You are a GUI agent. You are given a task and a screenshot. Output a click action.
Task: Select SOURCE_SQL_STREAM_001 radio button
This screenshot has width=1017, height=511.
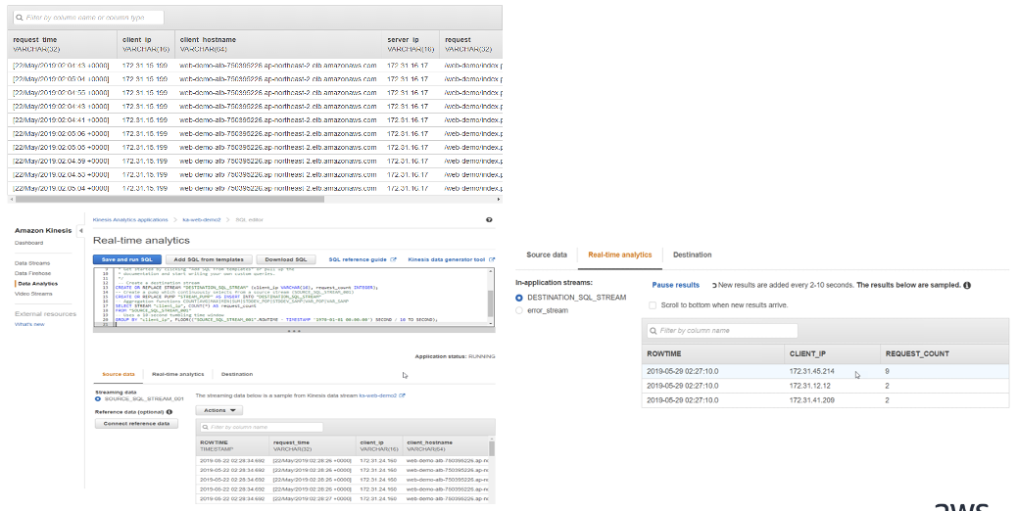pos(98,399)
